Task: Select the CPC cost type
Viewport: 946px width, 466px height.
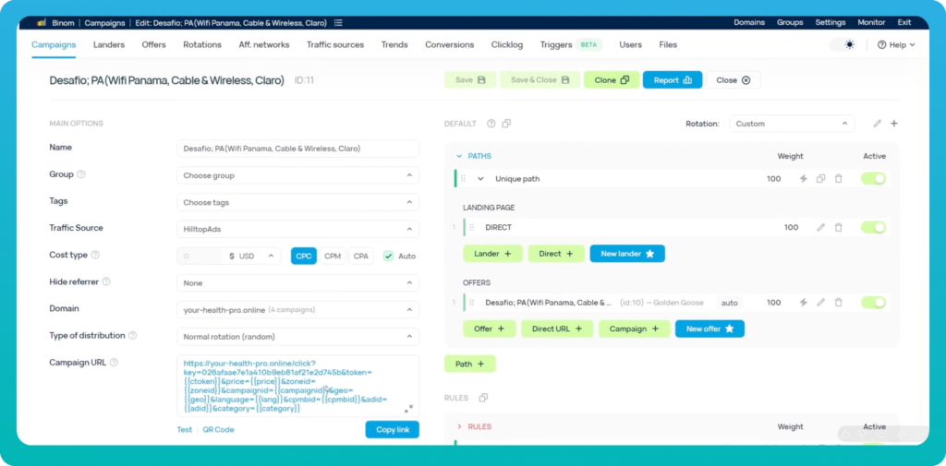Action: pyautogui.click(x=303, y=256)
